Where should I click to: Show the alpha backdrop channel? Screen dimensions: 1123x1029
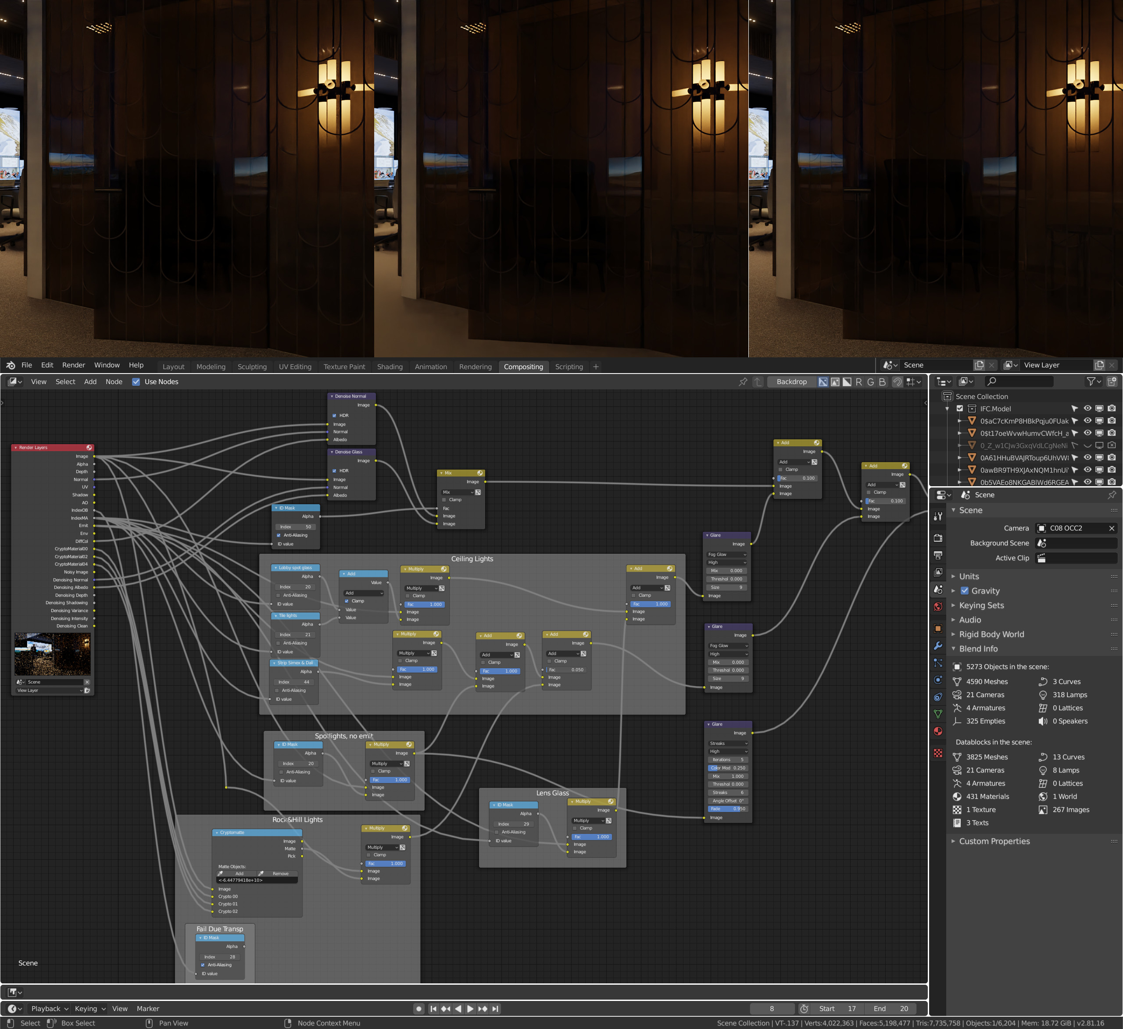pyautogui.click(x=847, y=382)
